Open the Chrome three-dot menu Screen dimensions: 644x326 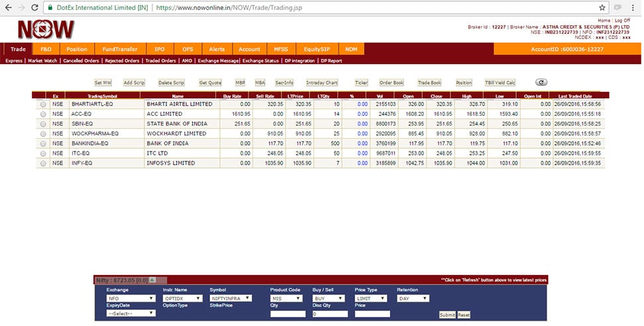click(634, 7)
